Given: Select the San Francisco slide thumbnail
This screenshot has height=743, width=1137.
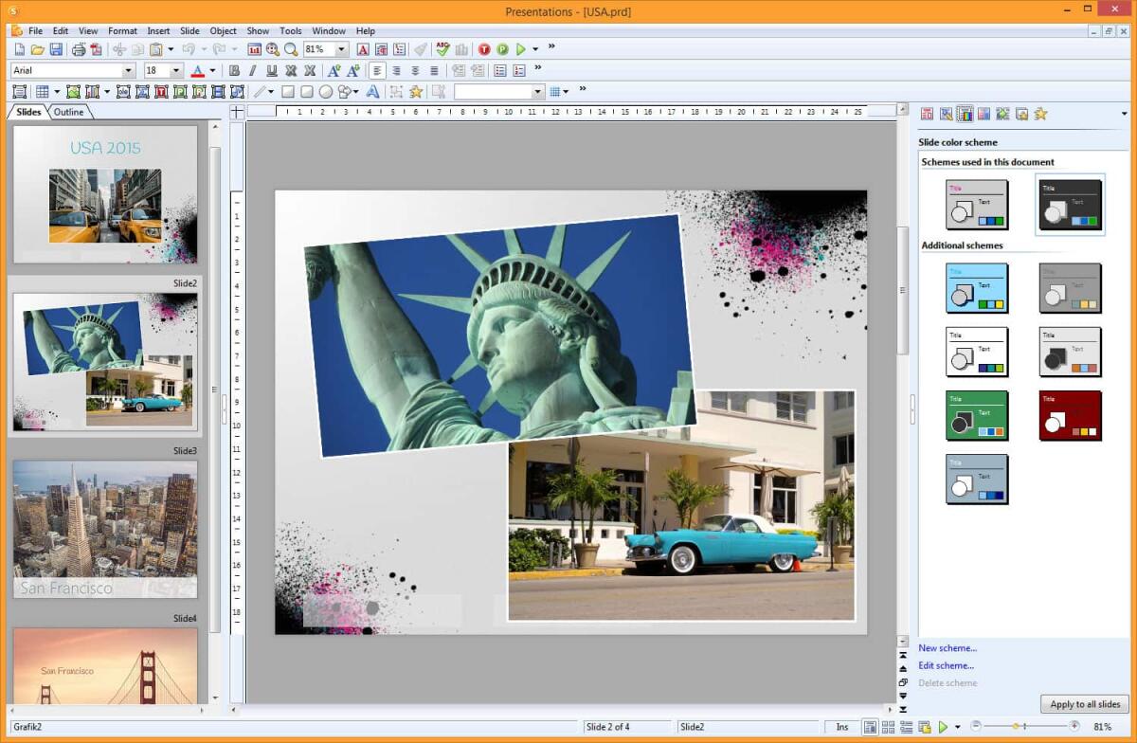Looking at the screenshot, I should coord(104,526).
